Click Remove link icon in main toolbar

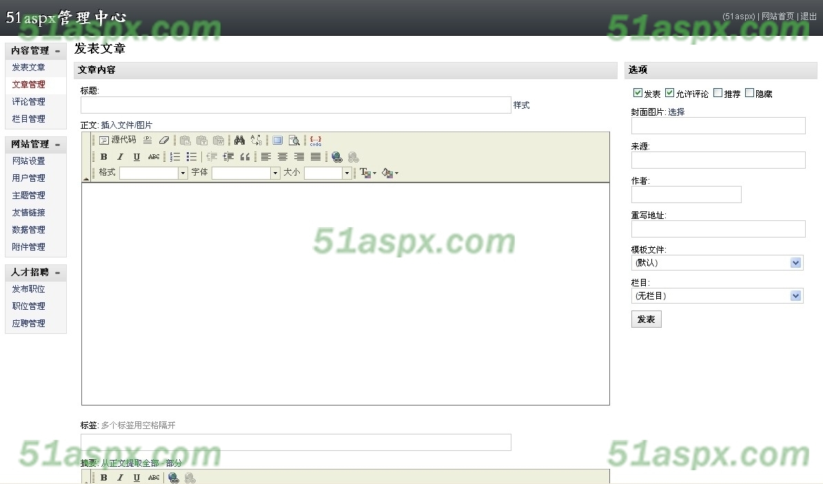353,156
